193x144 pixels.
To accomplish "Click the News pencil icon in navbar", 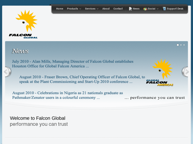I will coord(130,9).
